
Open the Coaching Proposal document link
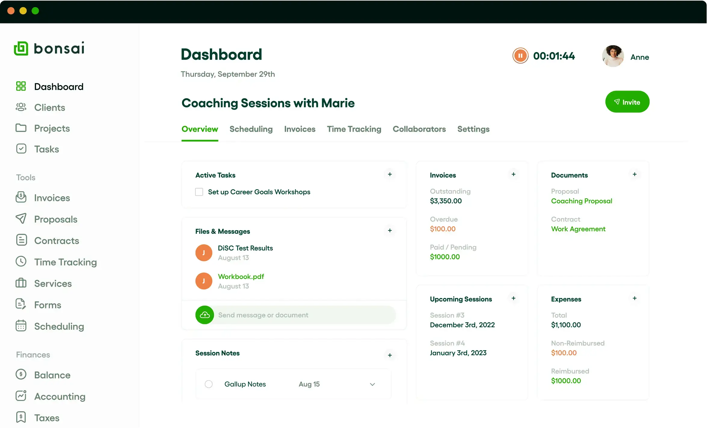581,201
